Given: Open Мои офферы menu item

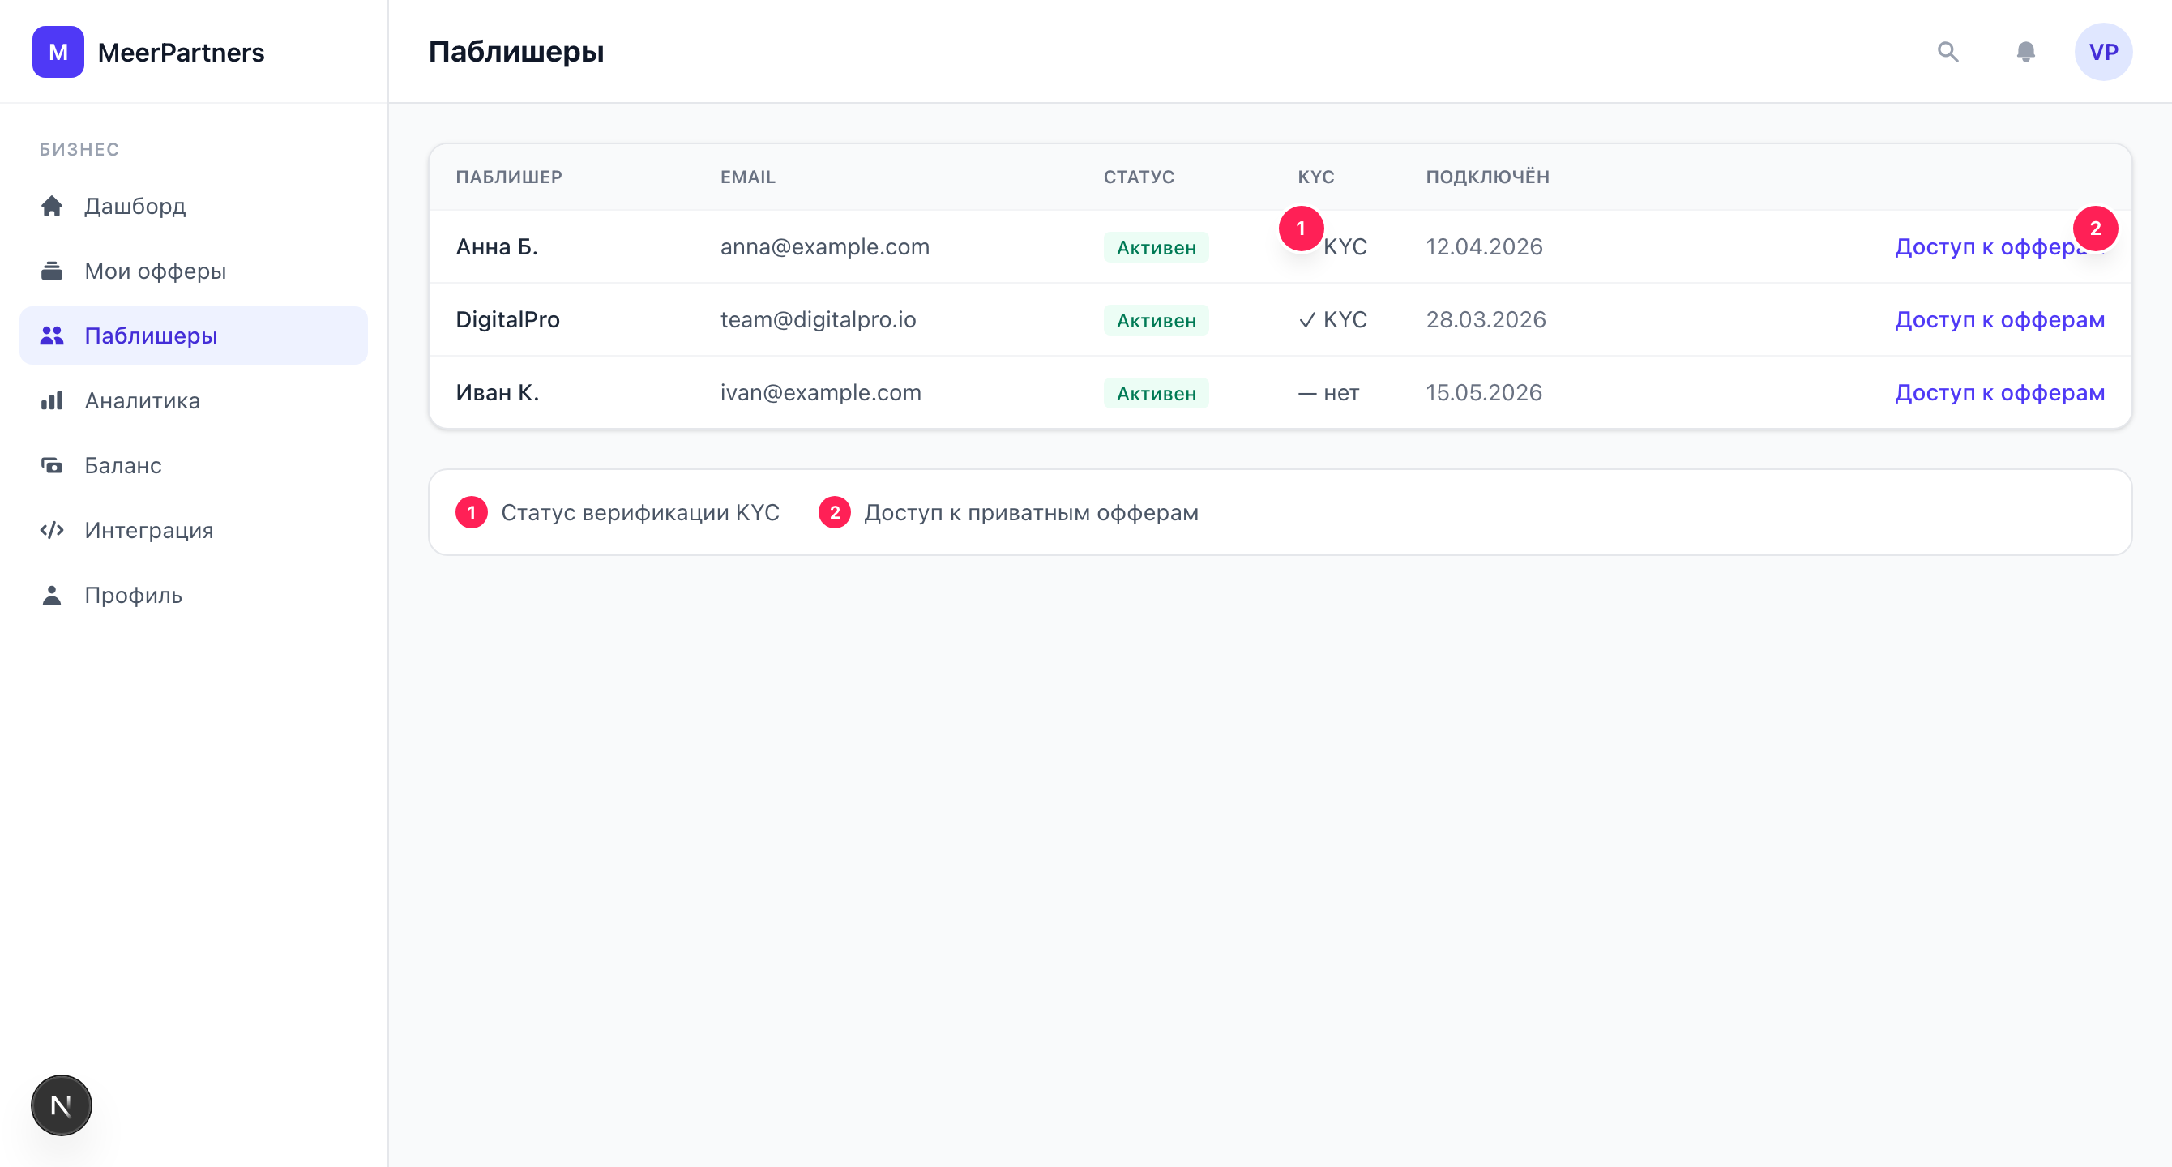Looking at the screenshot, I should click(x=194, y=271).
